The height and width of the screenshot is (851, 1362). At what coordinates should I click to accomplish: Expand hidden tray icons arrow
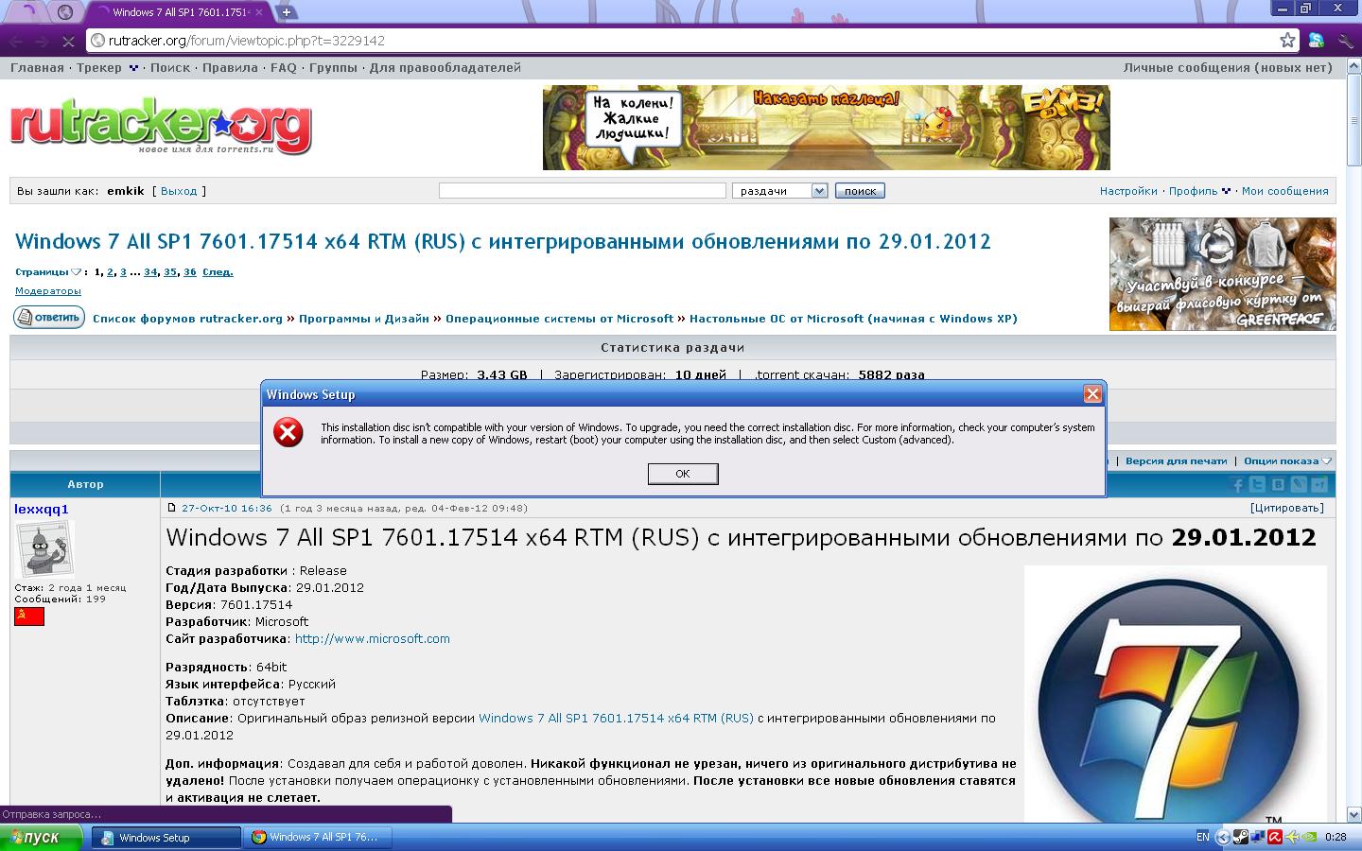[x=1223, y=837]
